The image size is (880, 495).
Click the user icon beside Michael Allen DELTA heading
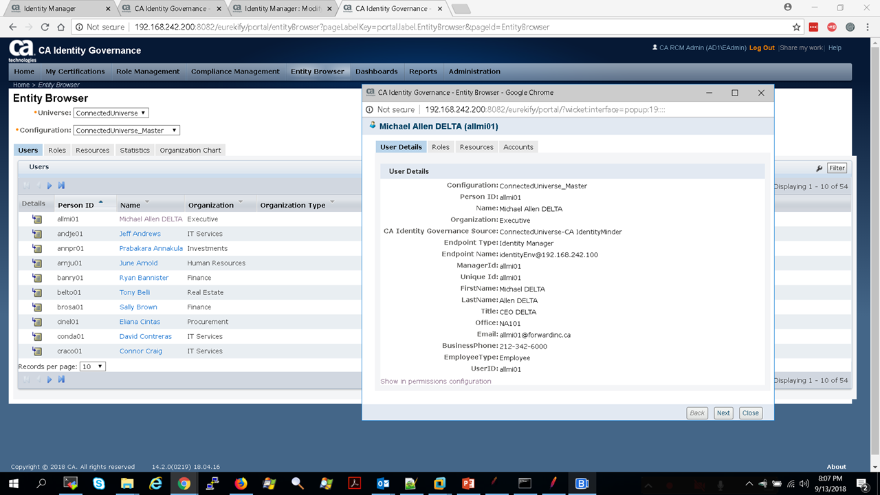click(373, 126)
